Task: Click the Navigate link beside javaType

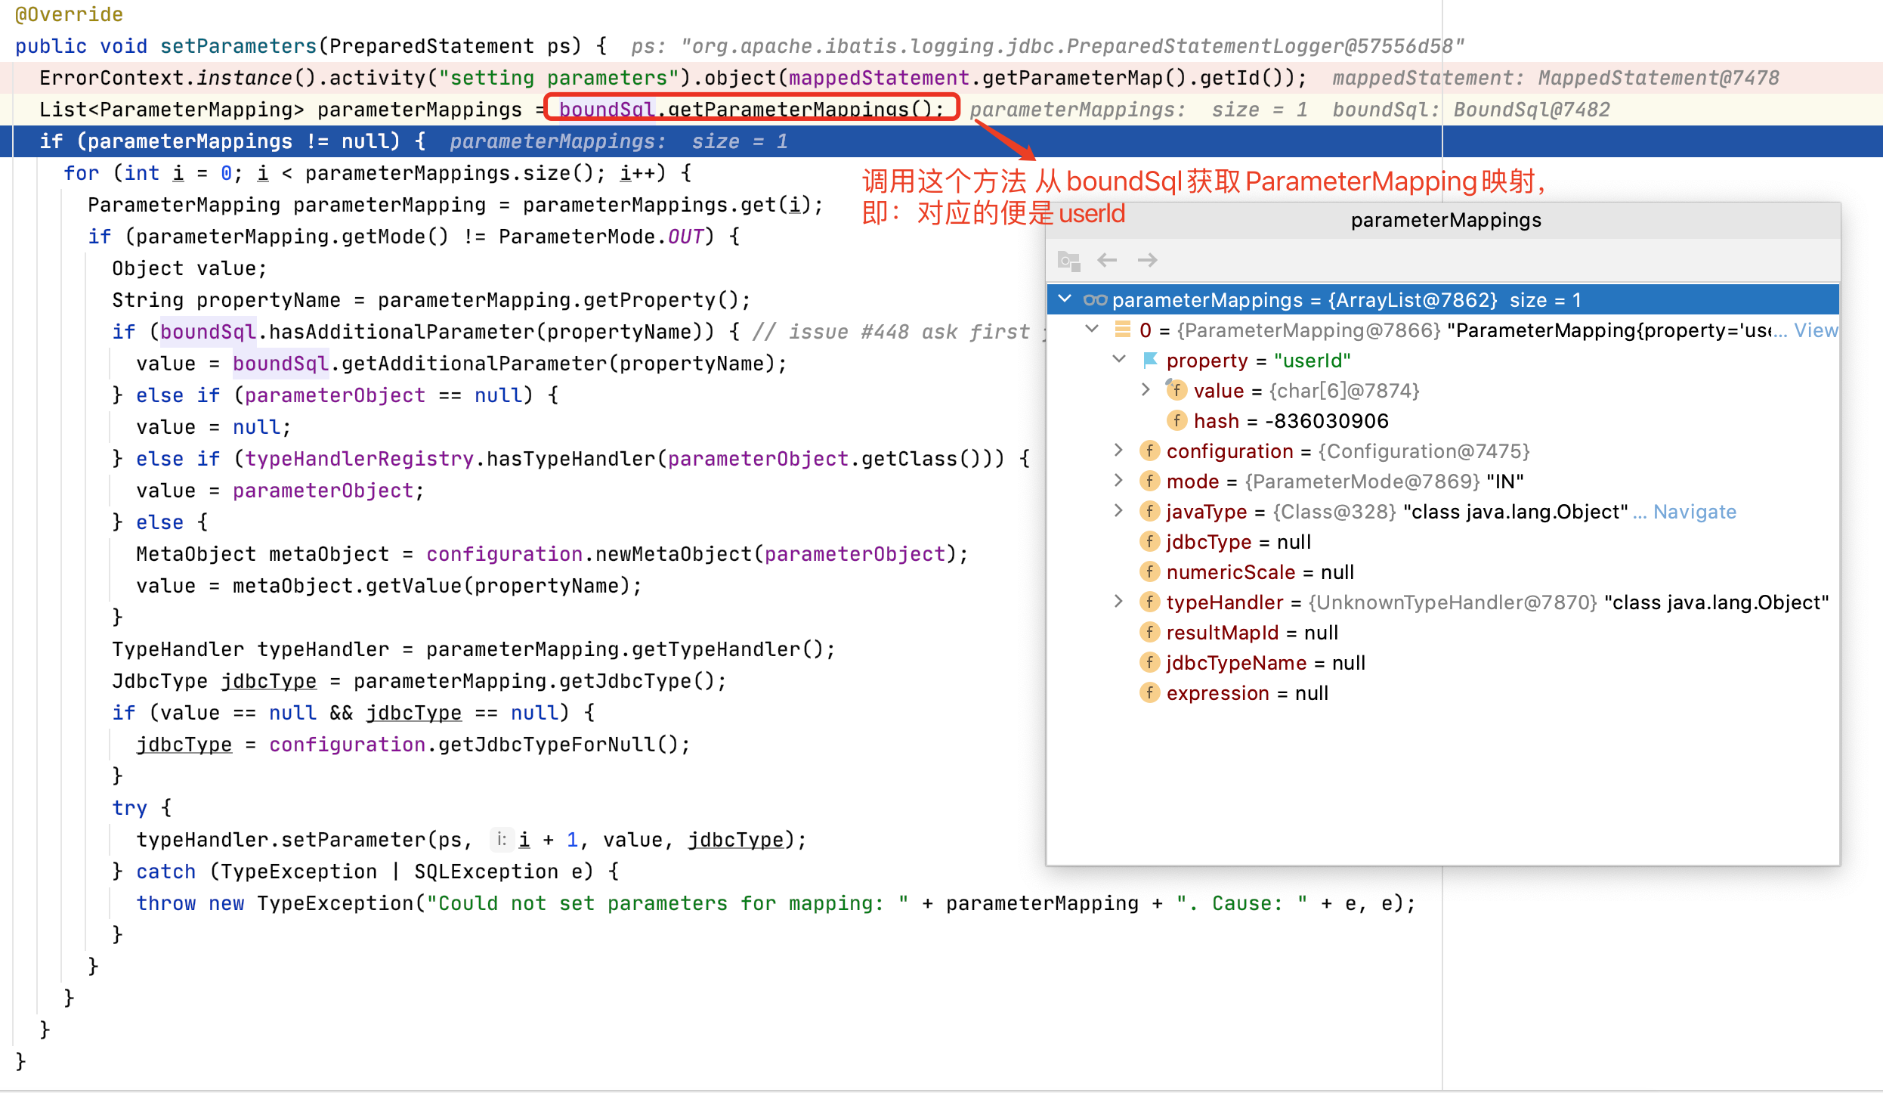Action: tap(1693, 511)
